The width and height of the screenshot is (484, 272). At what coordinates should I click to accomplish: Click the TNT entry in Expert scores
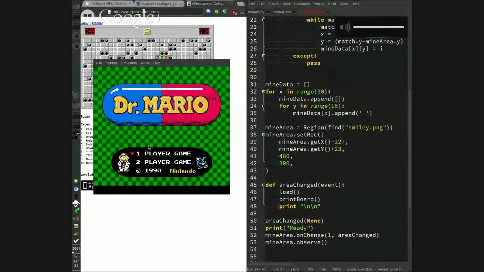pyautogui.click(x=89, y=155)
